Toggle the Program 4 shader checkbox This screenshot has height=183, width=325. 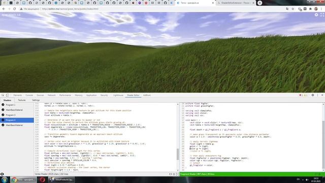point(3,120)
